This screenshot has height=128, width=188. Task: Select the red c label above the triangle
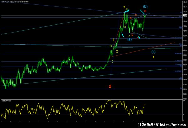tap(136, 15)
